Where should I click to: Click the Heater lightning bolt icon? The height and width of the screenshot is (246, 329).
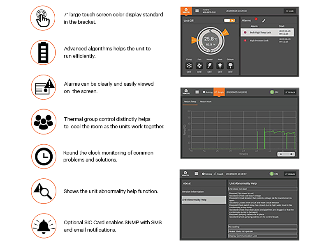point(209,66)
